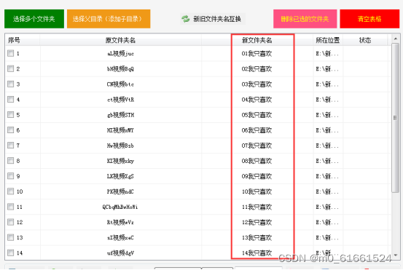Select original folder name uf视频dgV
403x270 pixels.
point(120,253)
